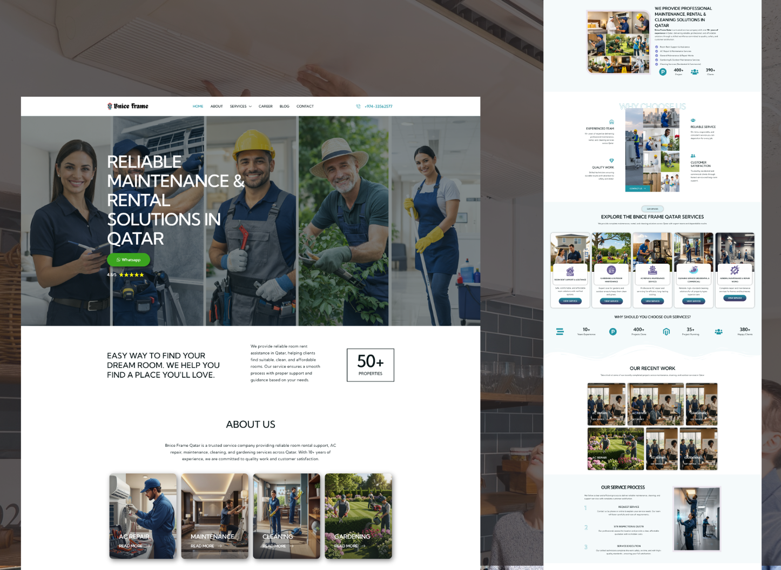Select the Maintenance service card thumbnail
Image resolution: width=781 pixels, height=570 pixels.
pos(214,515)
